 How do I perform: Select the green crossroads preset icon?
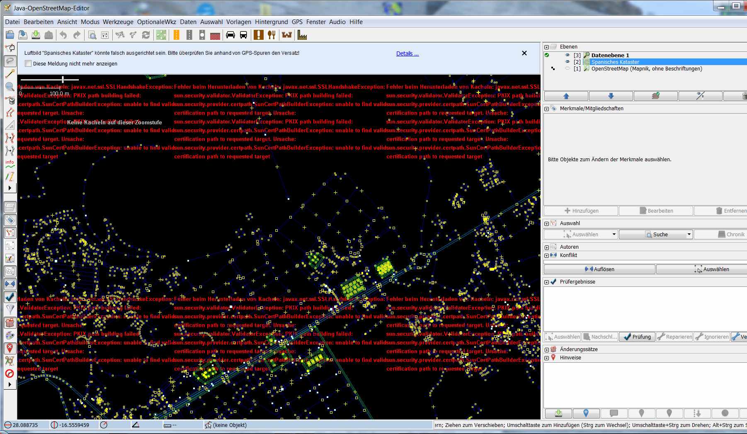click(x=161, y=35)
